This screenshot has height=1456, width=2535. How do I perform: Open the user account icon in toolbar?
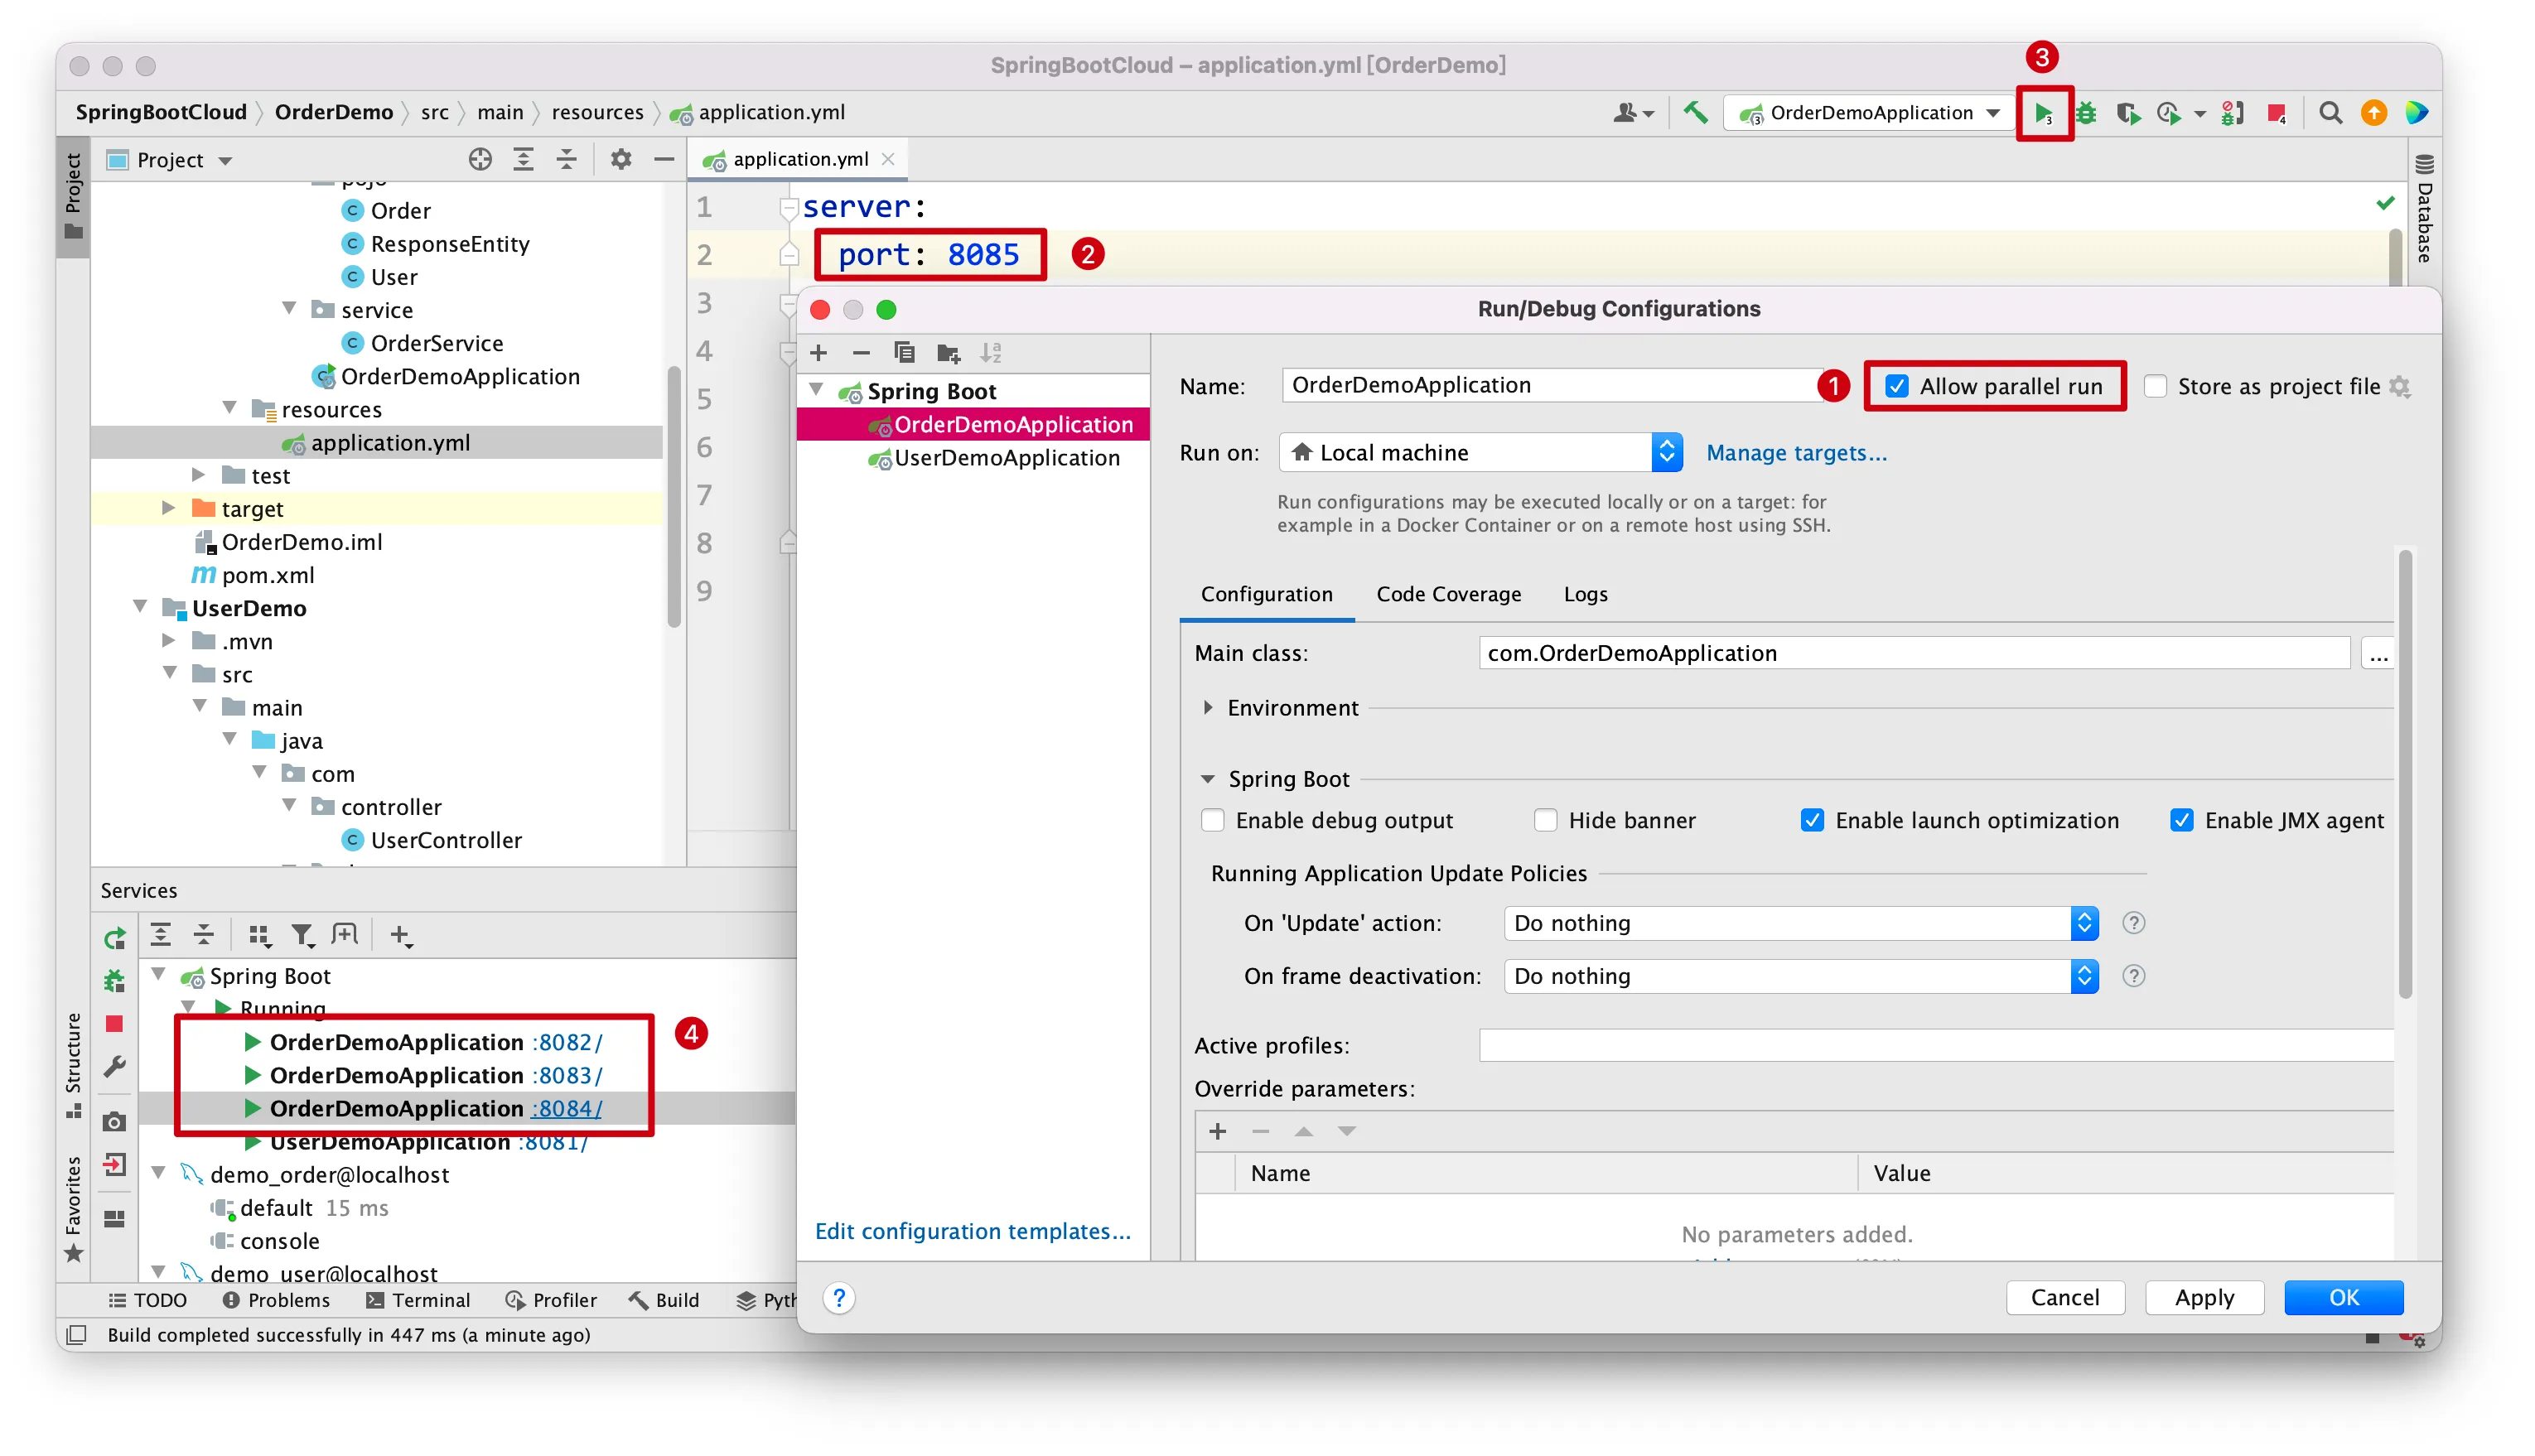[x=1633, y=113]
